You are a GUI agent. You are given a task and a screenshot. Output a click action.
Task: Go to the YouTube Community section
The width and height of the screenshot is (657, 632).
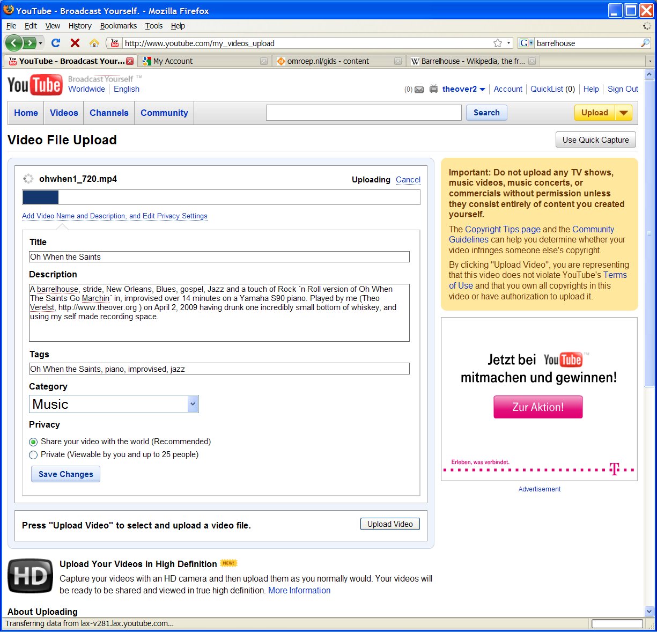tap(164, 113)
